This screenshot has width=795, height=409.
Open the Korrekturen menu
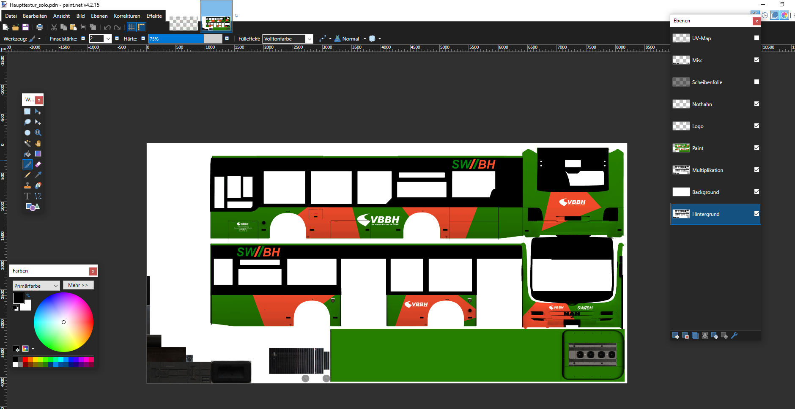127,16
